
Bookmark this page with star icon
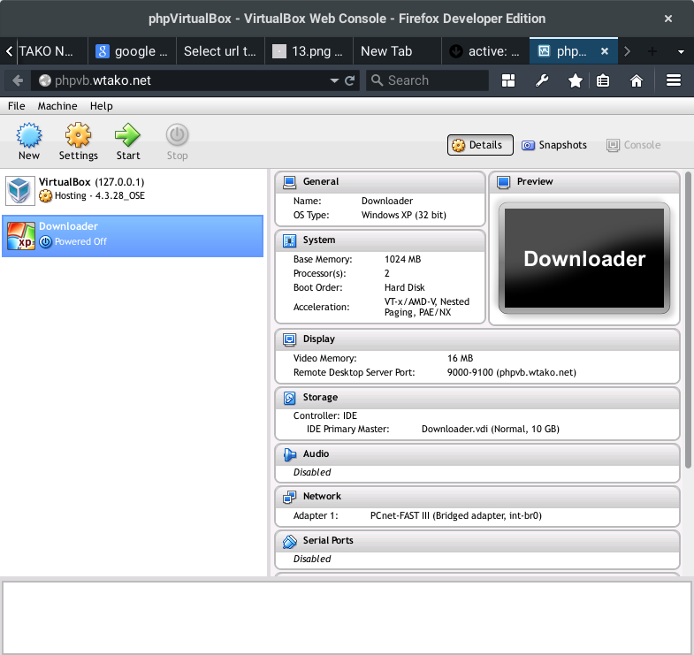click(575, 80)
